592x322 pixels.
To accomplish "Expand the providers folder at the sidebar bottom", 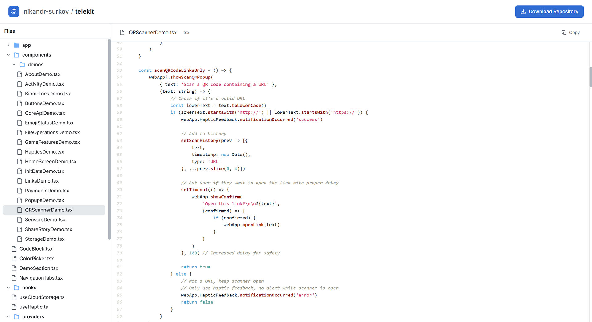I will point(8,316).
